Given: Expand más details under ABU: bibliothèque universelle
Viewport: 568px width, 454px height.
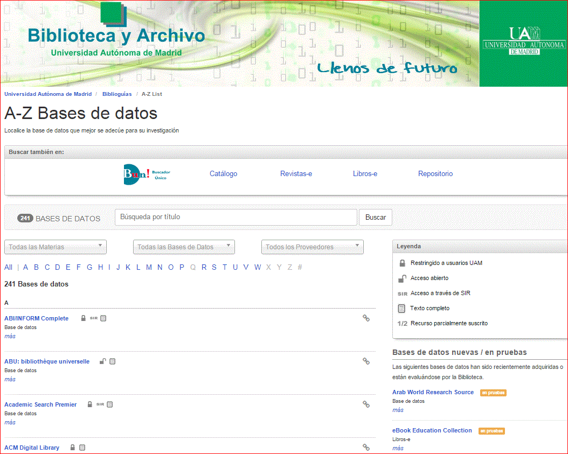Looking at the screenshot, I should (10, 379).
